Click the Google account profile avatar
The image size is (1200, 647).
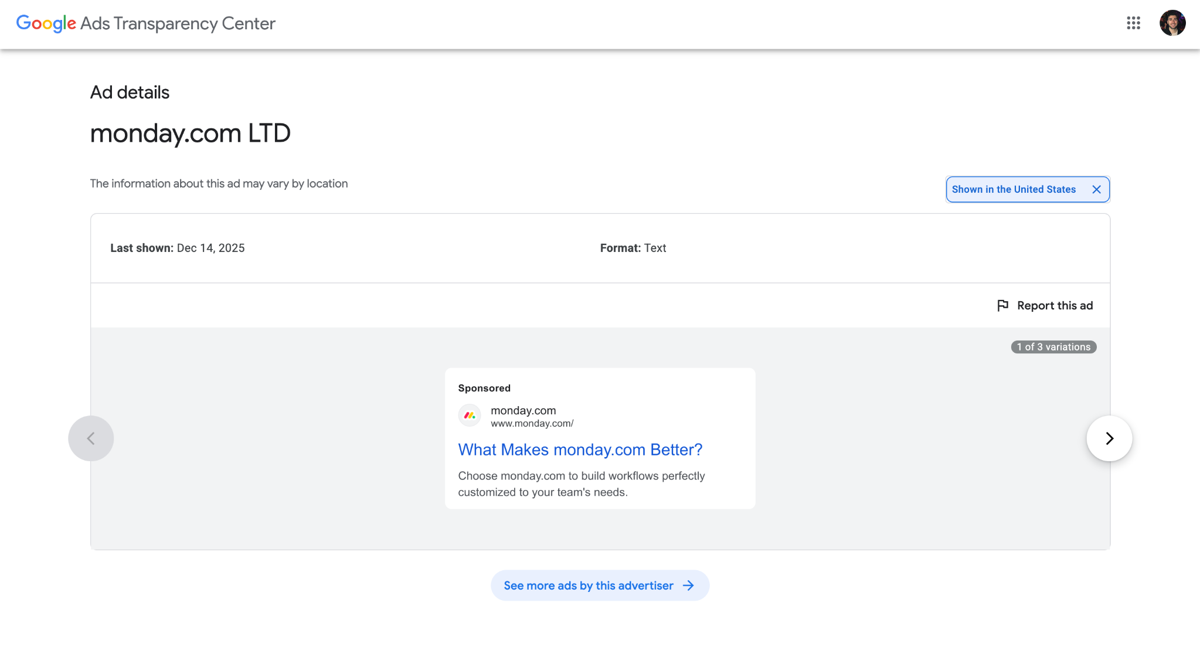click(x=1172, y=23)
